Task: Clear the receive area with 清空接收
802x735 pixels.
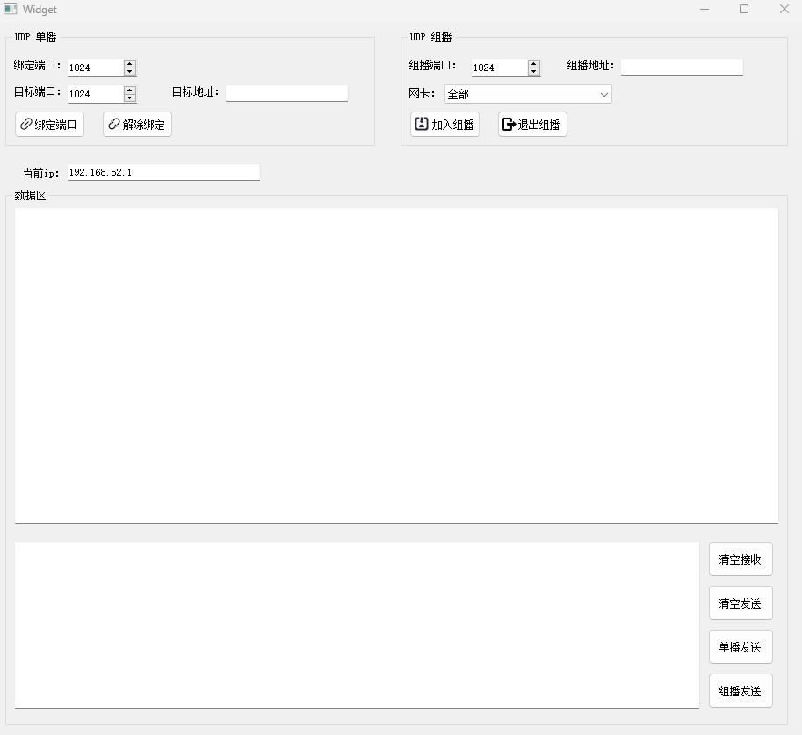Action: [741, 559]
